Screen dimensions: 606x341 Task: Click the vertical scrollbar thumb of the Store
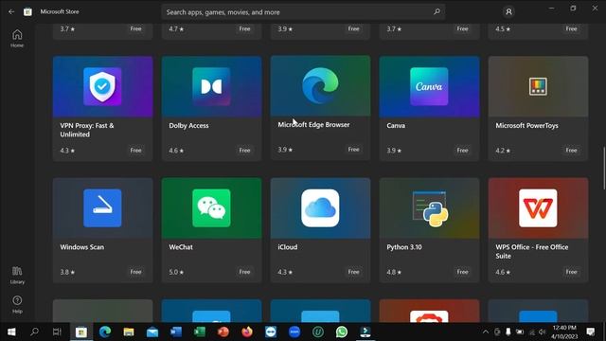604,169
